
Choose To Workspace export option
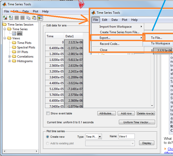click(161, 43)
